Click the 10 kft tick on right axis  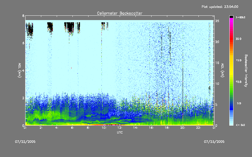click(217, 84)
